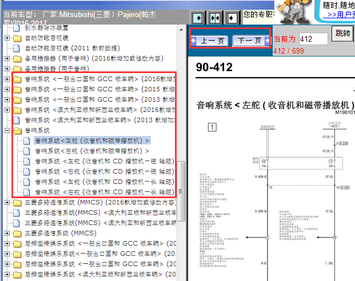Screen dimensions: 355x281
Task: Select 音响系统 左舵 CD 播放机一短轴距 entry
Action: click(105, 161)
